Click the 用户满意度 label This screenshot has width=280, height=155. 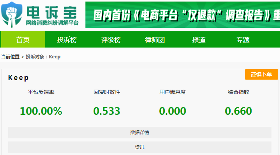point(173,92)
